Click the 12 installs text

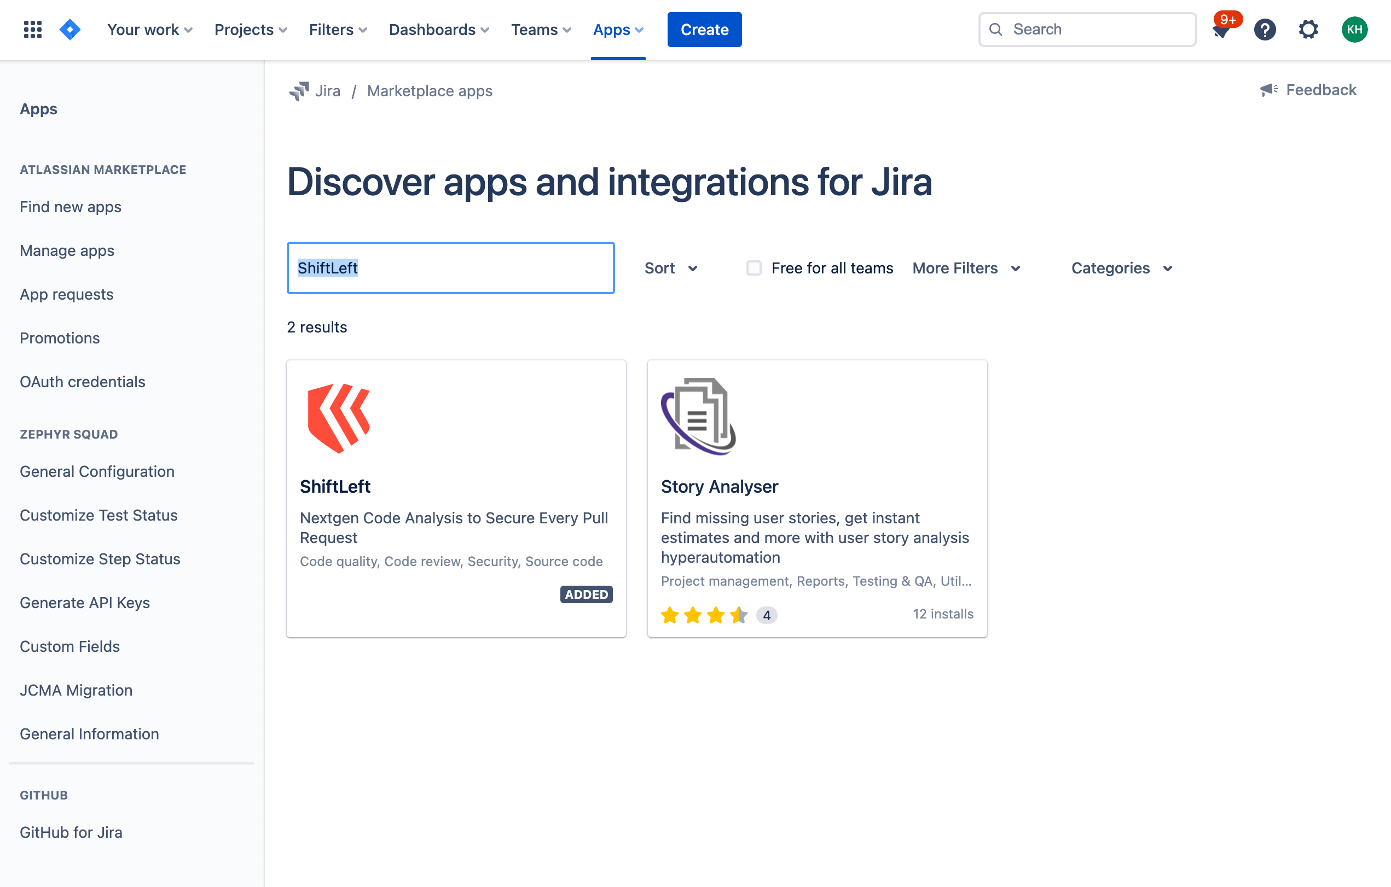click(x=943, y=614)
